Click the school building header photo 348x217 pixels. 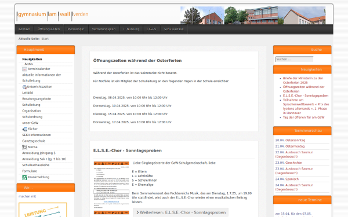point(253,15)
